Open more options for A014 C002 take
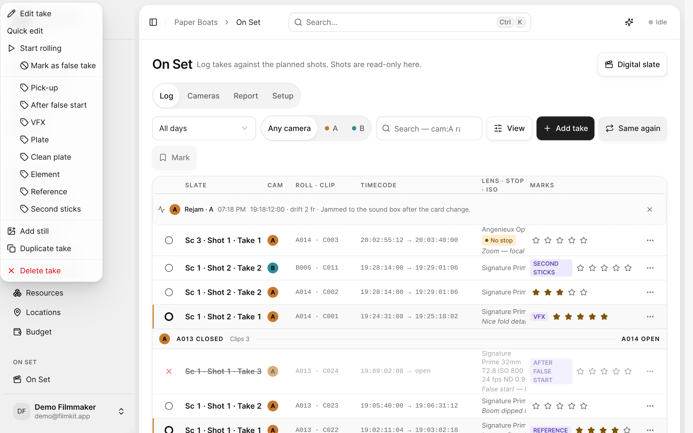 [x=650, y=292]
